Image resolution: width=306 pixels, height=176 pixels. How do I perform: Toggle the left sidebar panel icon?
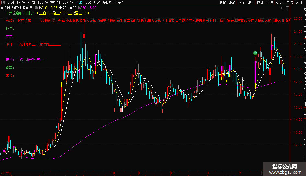coord(3,2)
